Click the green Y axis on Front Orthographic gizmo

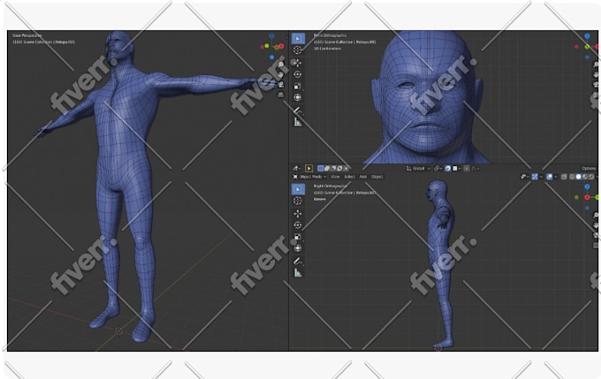(x=587, y=46)
